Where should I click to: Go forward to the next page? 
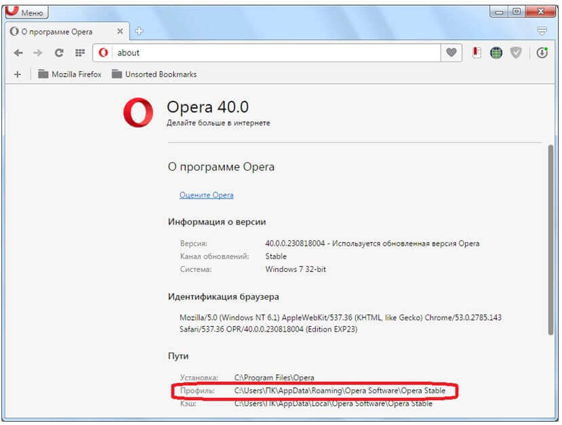click(38, 53)
